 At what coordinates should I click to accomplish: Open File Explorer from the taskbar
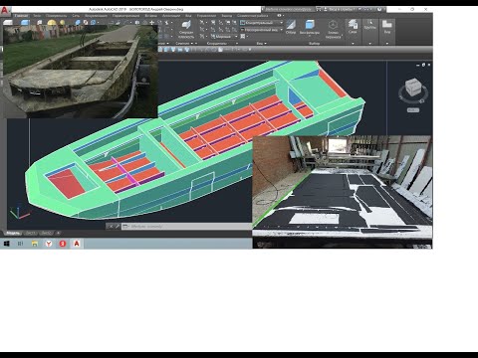coord(35,244)
